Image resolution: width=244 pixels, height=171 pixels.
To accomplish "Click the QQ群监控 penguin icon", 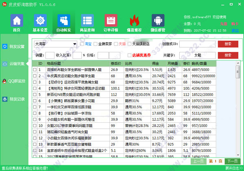I will click(4, 81).
